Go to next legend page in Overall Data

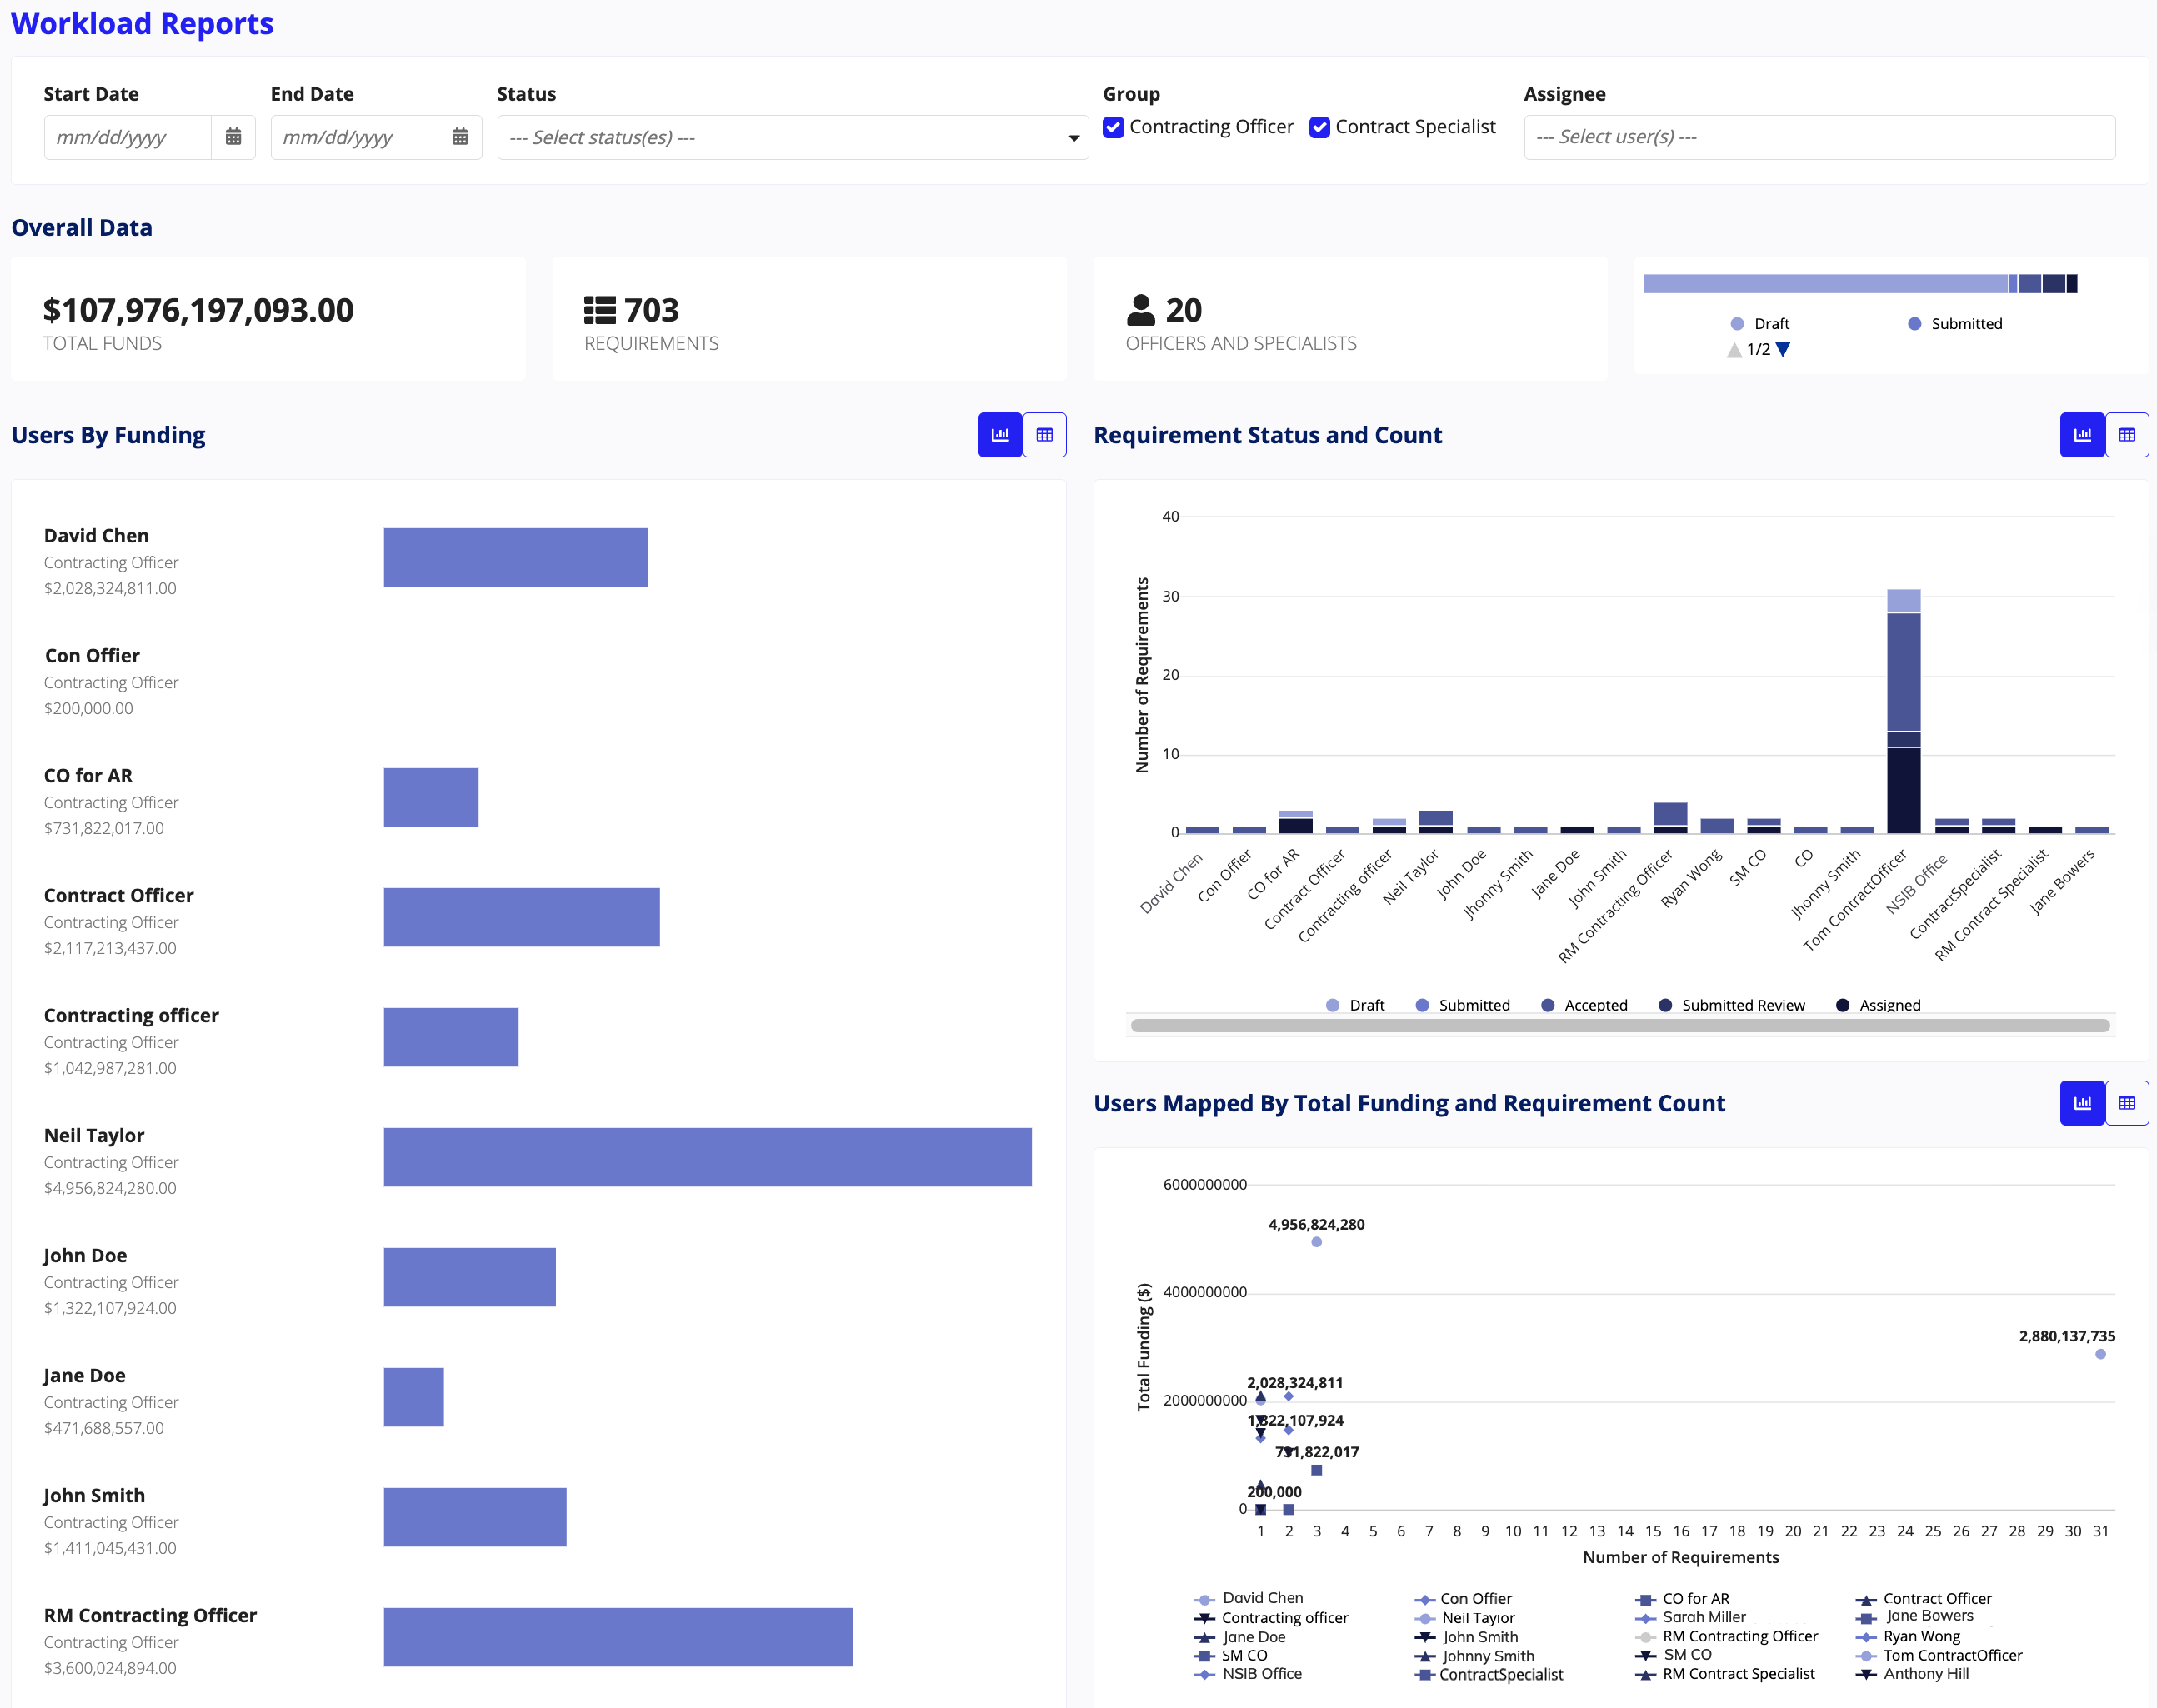pyautogui.click(x=1783, y=349)
